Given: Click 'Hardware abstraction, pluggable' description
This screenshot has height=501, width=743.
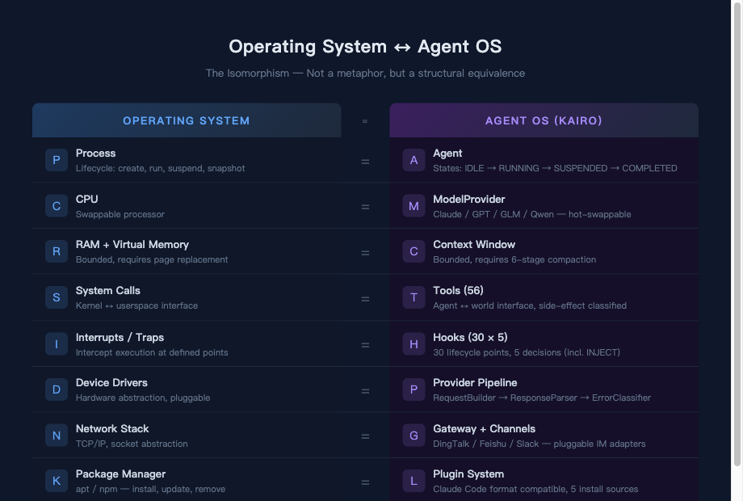Looking at the screenshot, I should click(143, 398).
